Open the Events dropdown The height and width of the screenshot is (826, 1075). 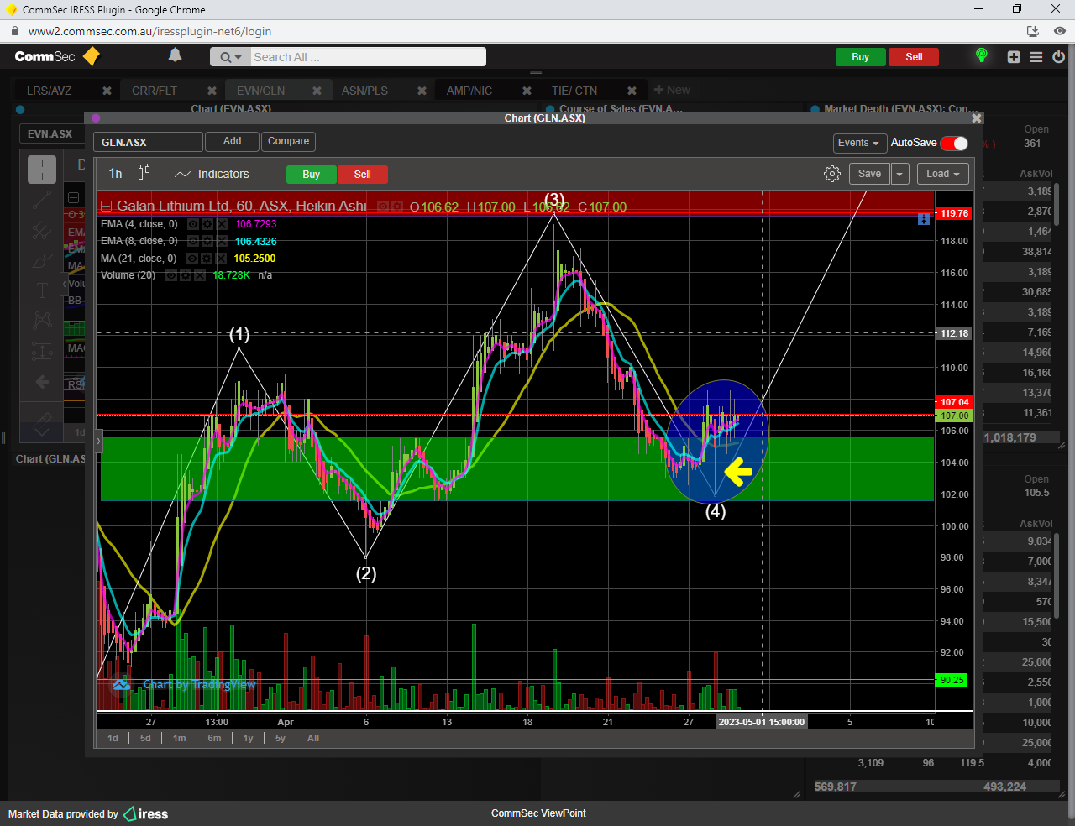tap(859, 143)
